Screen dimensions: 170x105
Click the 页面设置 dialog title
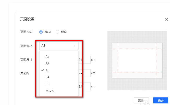pyautogui.click(x=27, y=19)
